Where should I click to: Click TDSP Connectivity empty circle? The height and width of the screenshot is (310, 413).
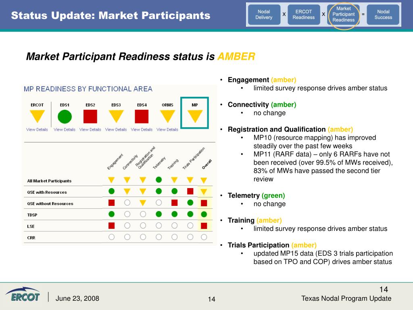(127, 214)
